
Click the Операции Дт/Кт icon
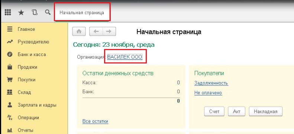[10, 118]
